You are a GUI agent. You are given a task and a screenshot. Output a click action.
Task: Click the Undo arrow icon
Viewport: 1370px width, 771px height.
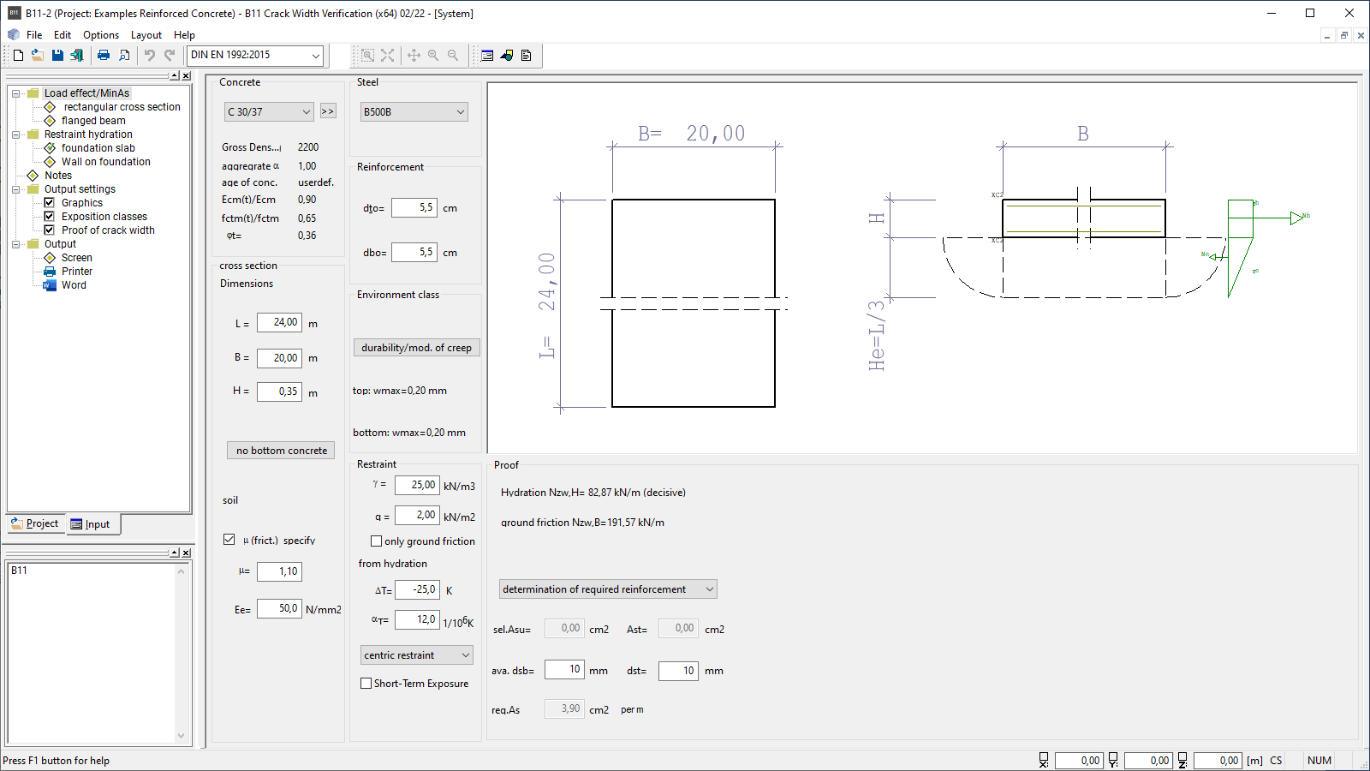150,55
